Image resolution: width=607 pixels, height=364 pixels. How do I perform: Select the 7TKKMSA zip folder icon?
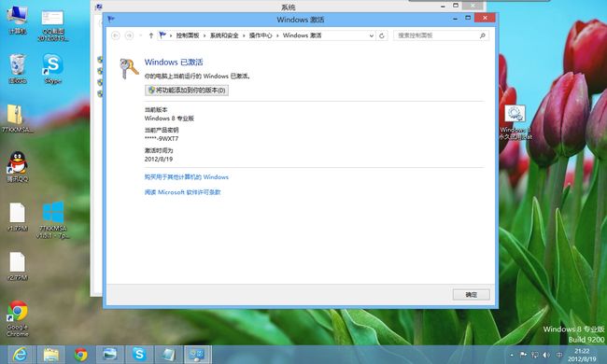(x=17, y=119)
